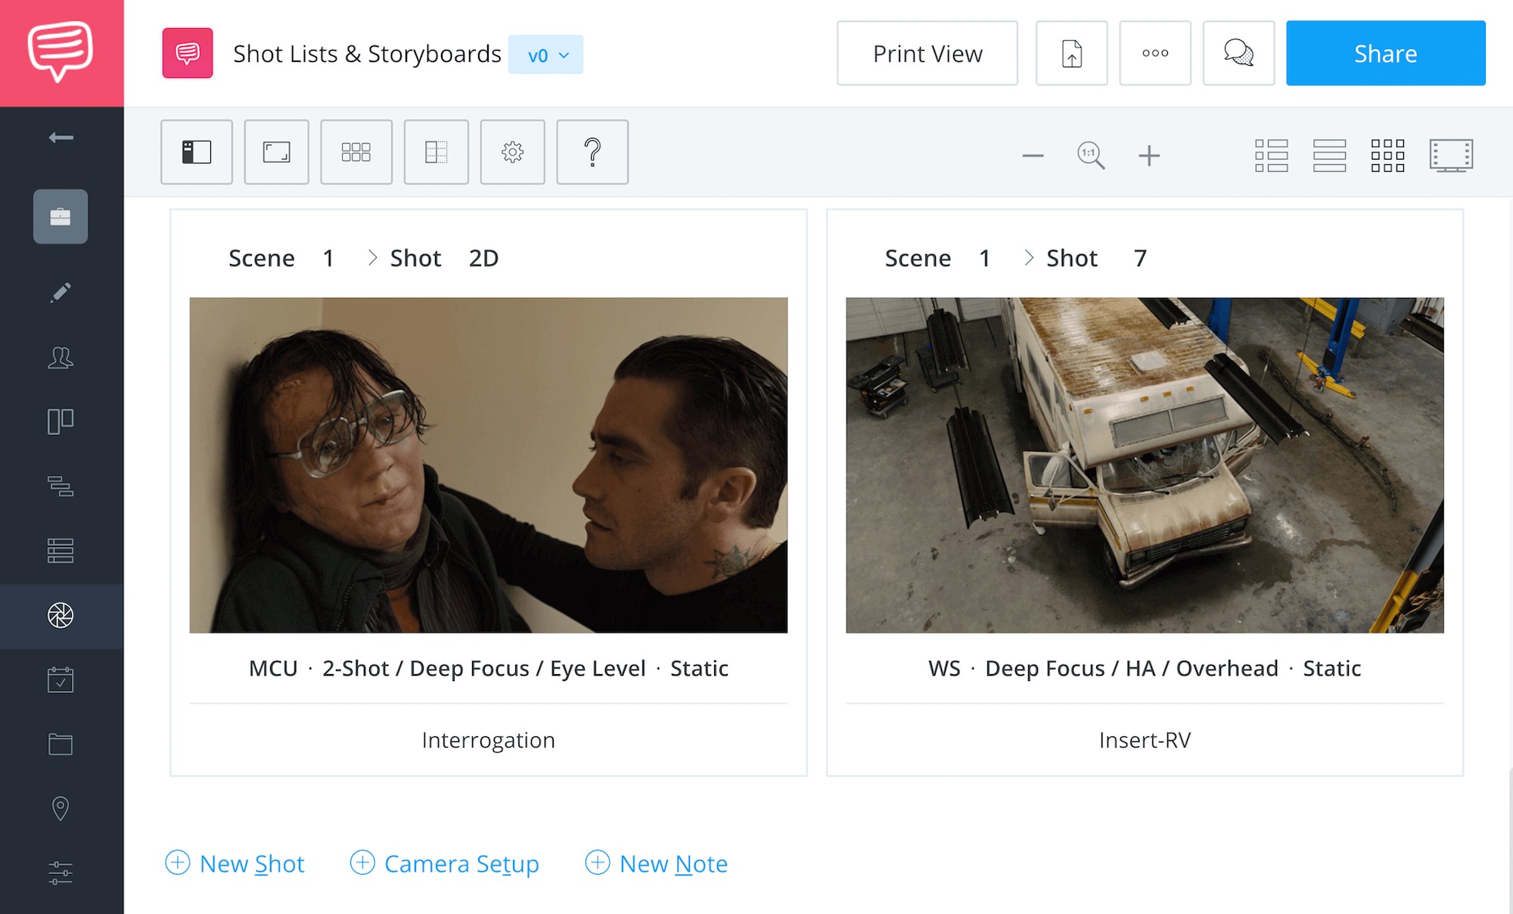Add a Camera Setup
The image size is (1513, 914).
tap(445, 863)
